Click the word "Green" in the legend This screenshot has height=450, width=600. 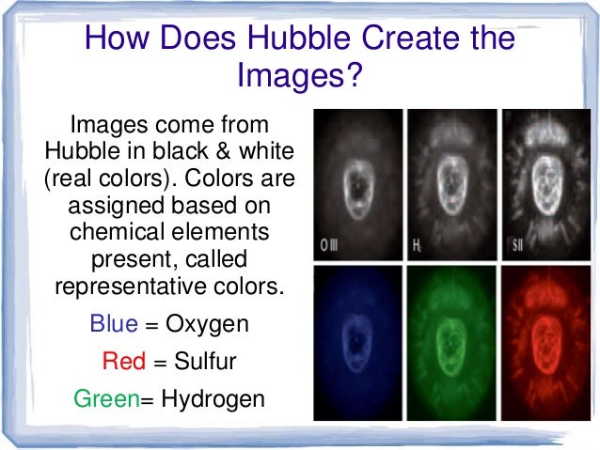[x=107, y=398]
